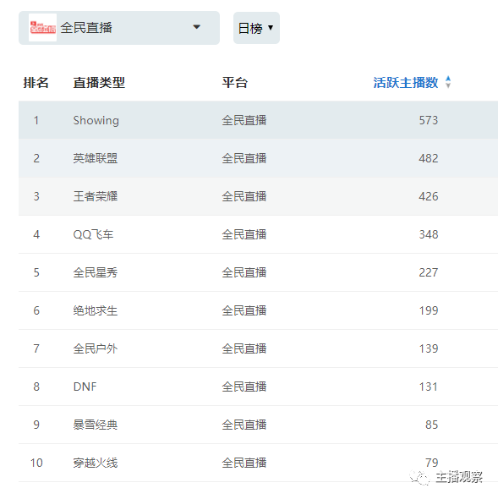Select the DNF category
The height and width of the screenshot is (499, 498).
pyautogui.click(x=85, y=387)
